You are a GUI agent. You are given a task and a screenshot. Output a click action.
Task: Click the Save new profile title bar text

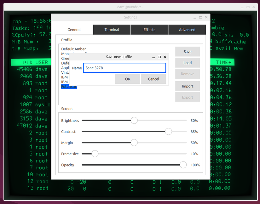(119, 57)
